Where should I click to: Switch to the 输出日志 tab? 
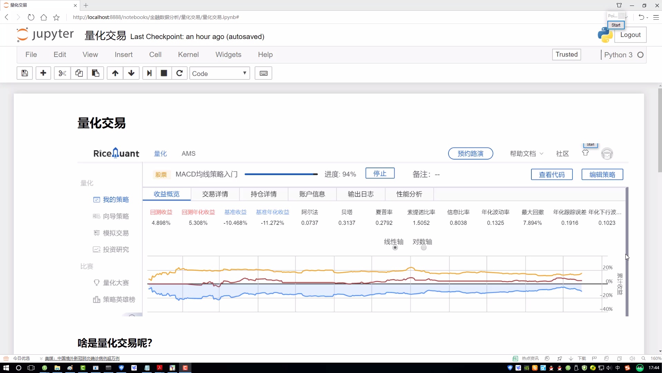click(361, 194)
